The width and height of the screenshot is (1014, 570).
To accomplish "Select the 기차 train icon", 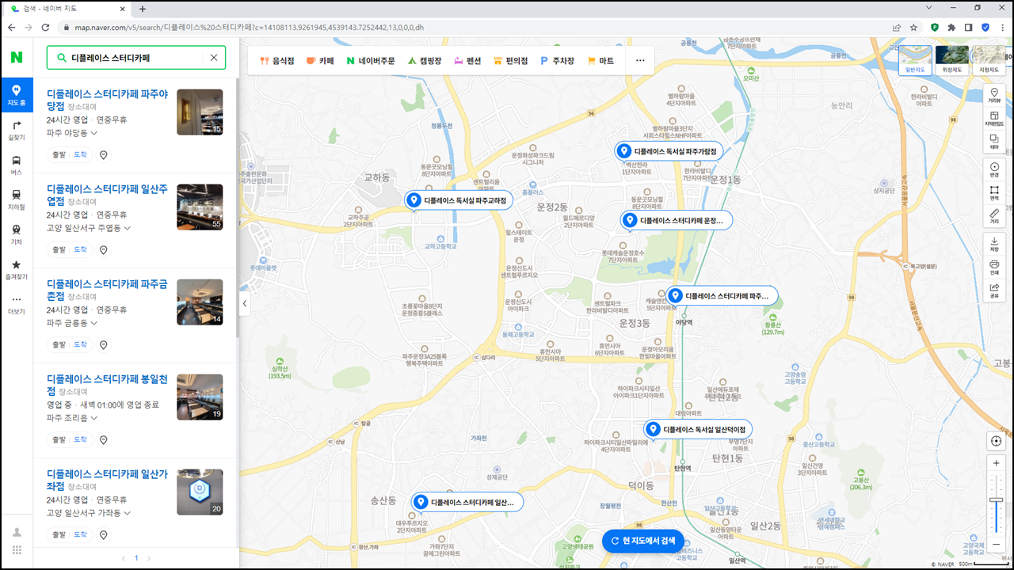I will tap(17, 234).
